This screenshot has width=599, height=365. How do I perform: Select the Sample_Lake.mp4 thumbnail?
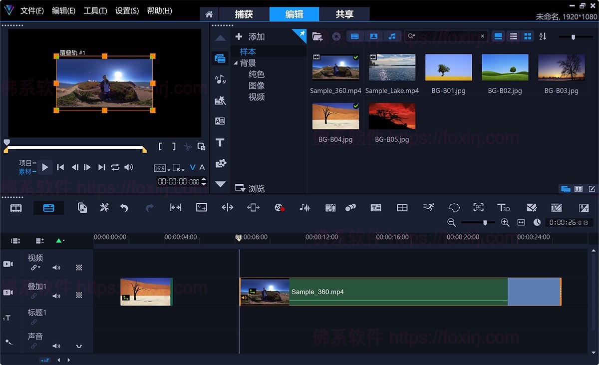point(392,67)
